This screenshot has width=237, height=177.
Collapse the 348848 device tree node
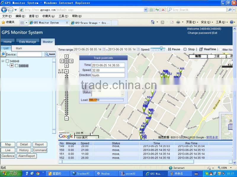click(3, 61)
